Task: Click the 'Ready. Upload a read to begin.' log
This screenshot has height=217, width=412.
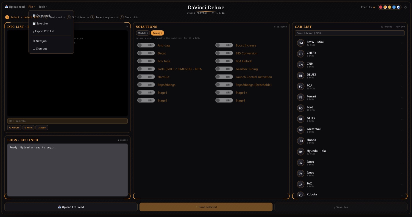Action: point(33,147)
